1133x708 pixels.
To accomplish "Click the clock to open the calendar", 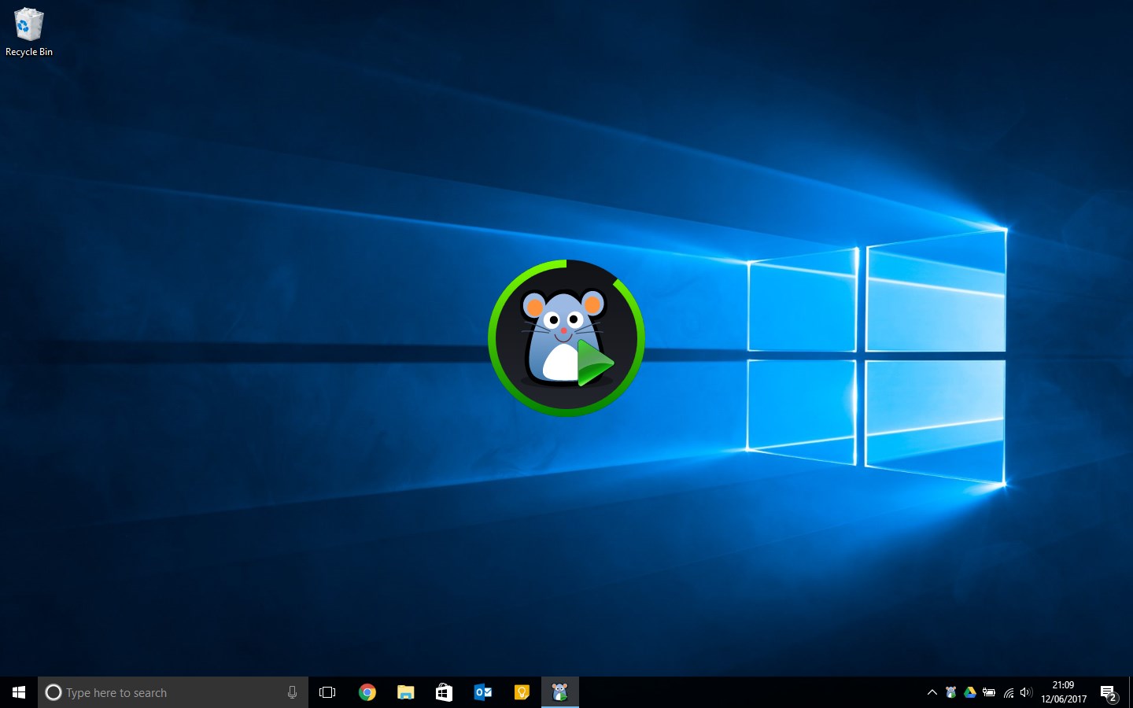I will 1062,692.
